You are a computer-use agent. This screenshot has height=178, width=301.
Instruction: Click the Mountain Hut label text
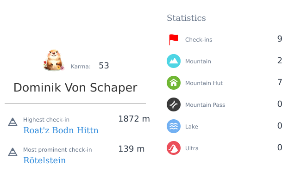point(204,83)
